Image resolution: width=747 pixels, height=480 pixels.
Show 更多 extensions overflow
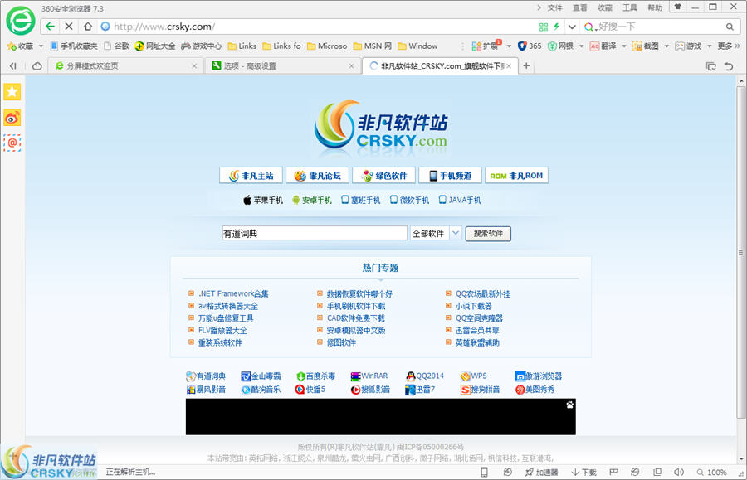[x=729, y=46]
